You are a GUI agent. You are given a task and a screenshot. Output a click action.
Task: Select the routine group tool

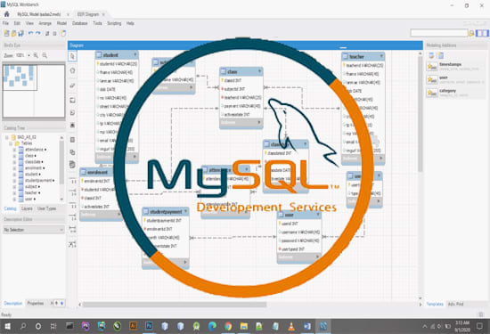[x=72, y=165]
